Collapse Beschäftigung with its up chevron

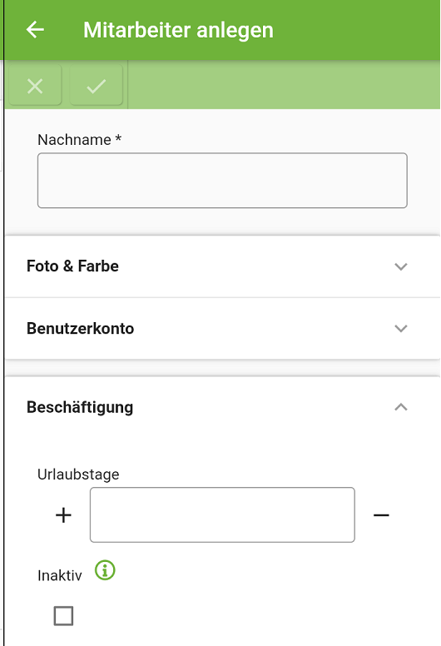(x=401, y=407)
